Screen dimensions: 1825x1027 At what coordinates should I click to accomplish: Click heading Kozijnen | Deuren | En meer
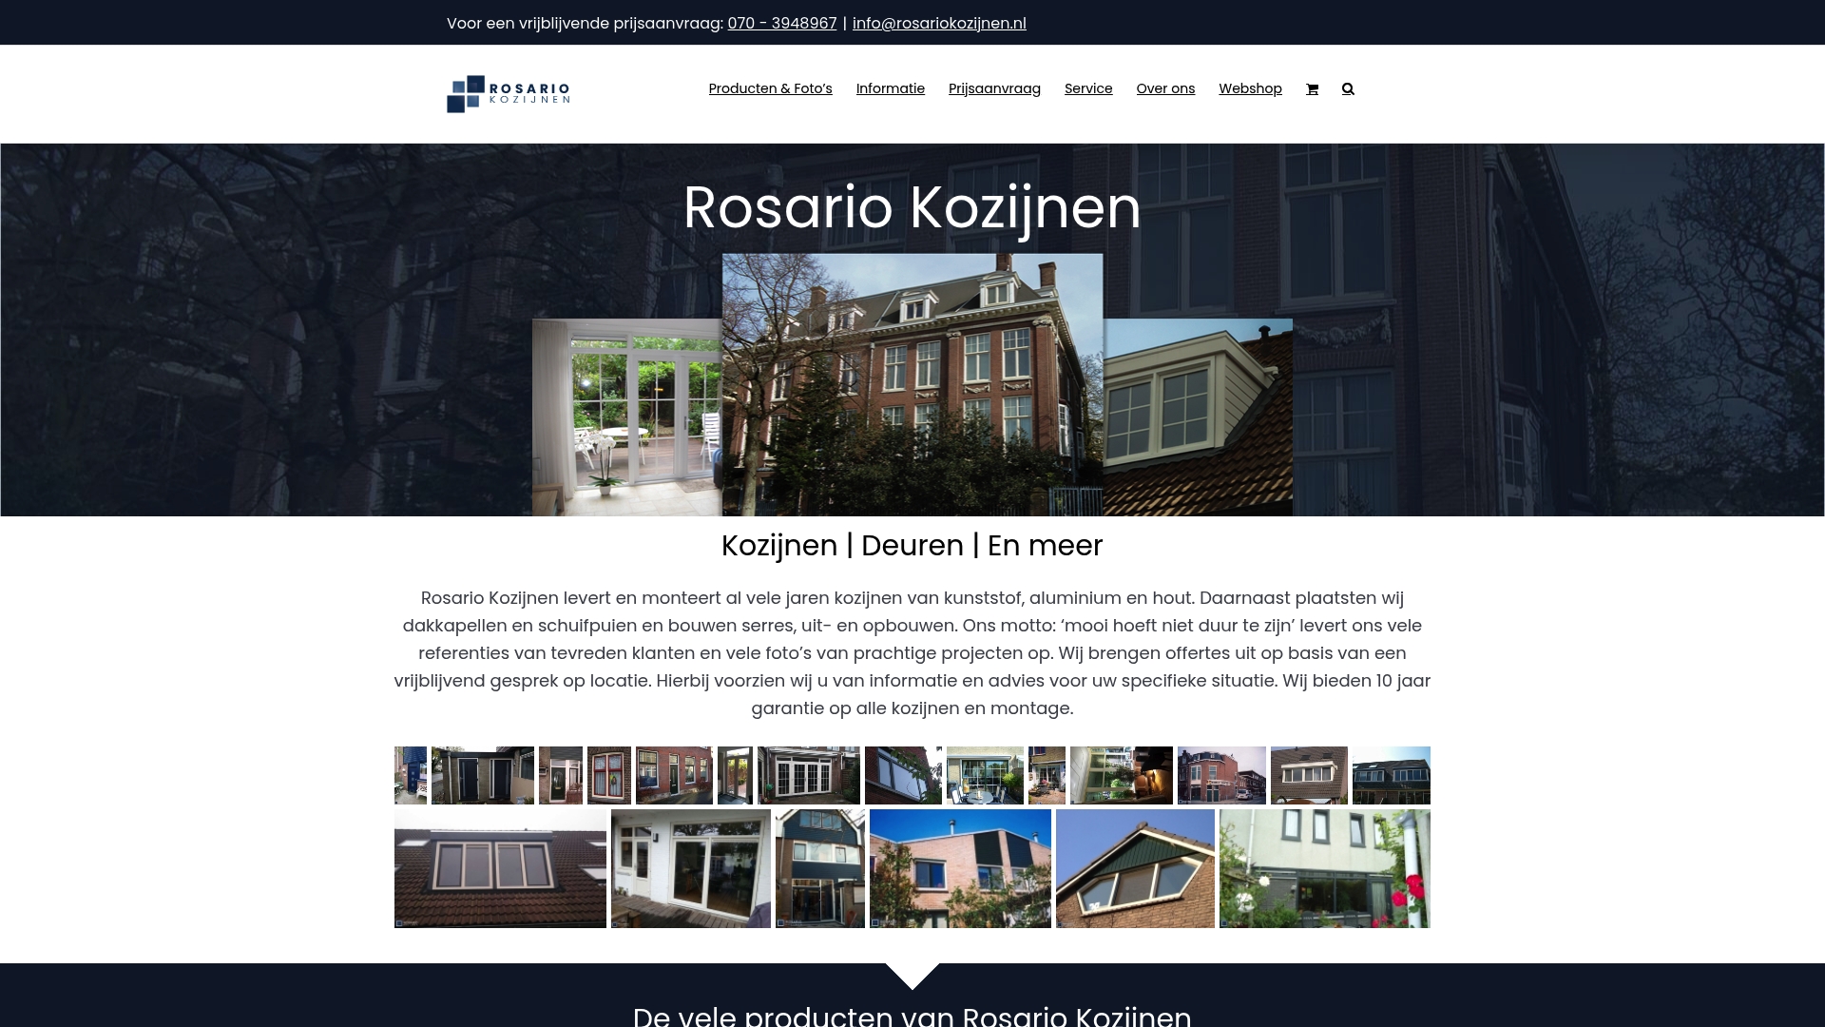[x=912, y=546]
